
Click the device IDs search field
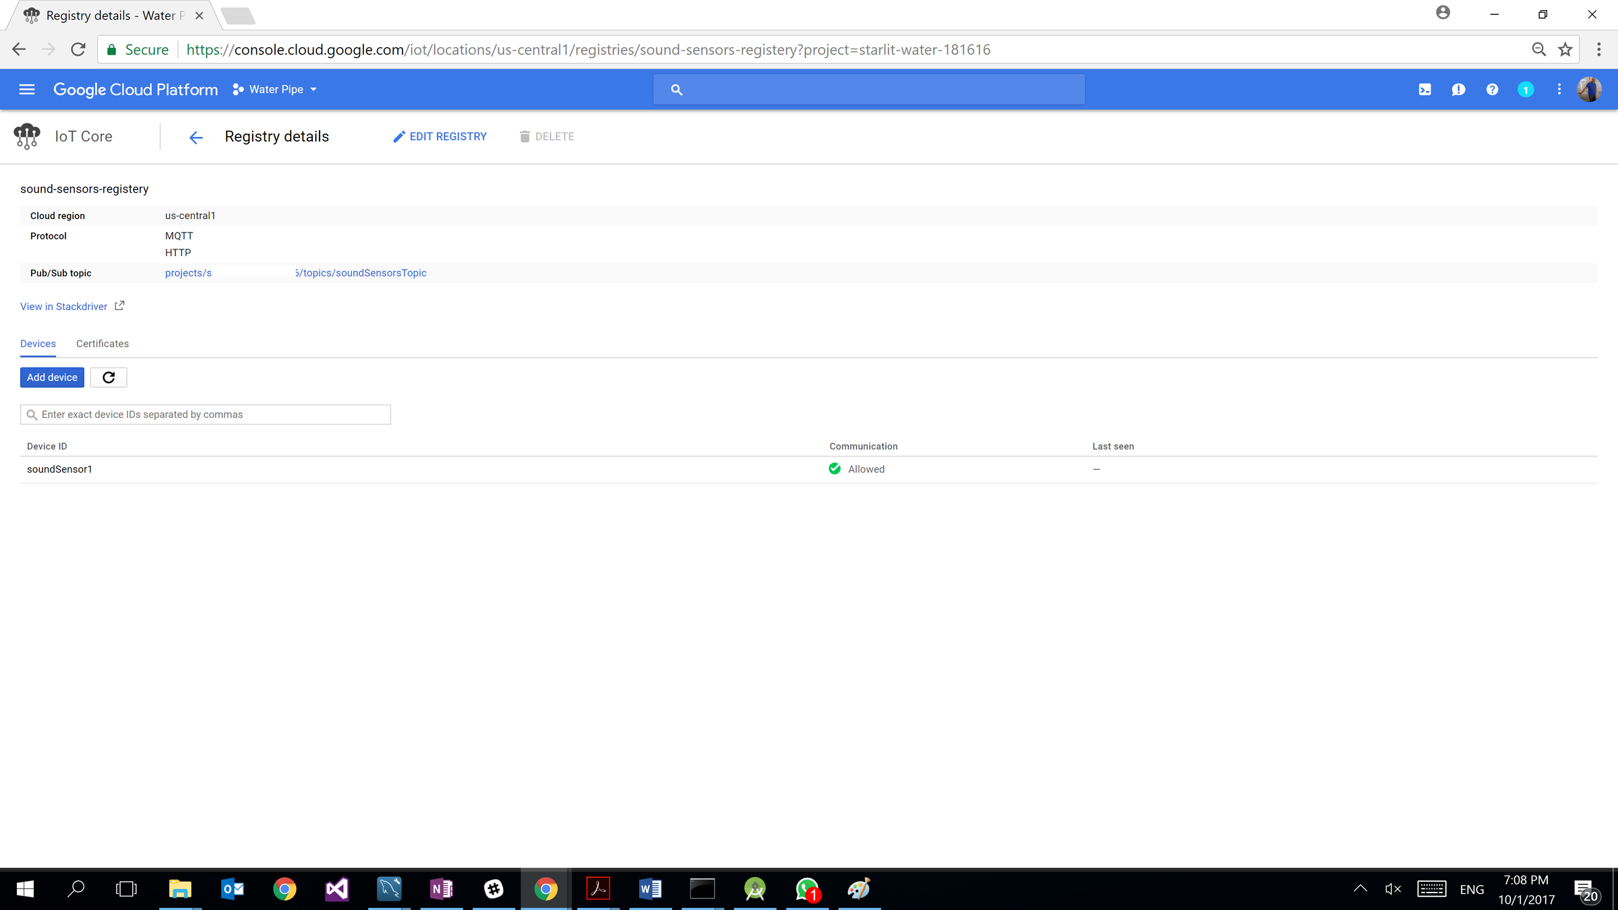tap(206, 415)
